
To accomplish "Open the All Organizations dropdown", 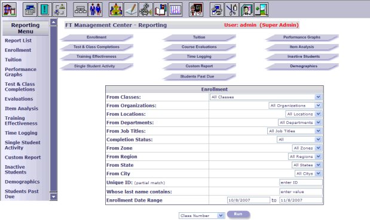I will (295, 106).
